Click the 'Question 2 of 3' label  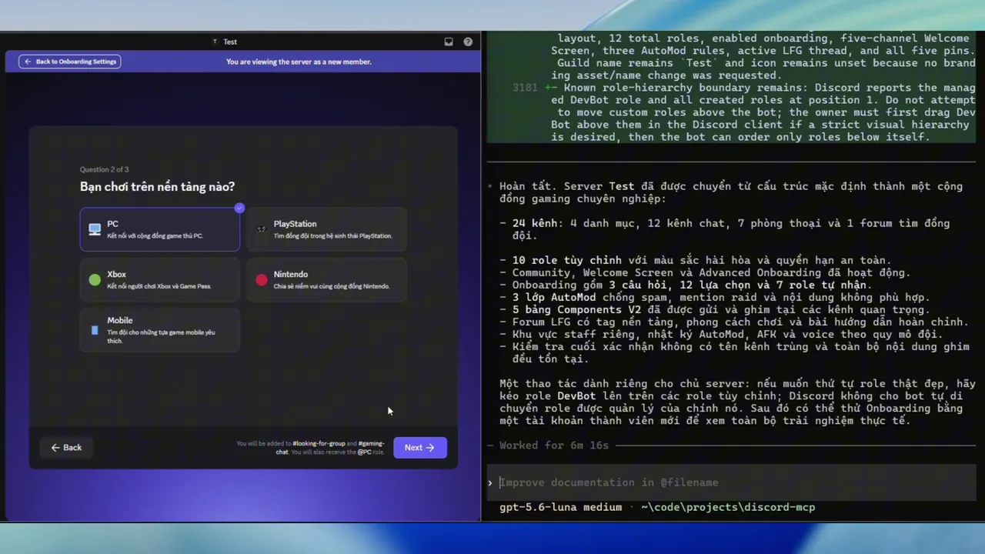tap(104, 169)
